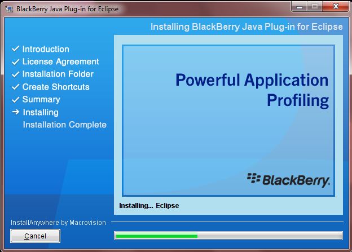The height and width of the screenshot is (252, 352).
Task: Click the window title 'BlackBerry Java Plug-in for Eclipse'
Action: [67, 9]
